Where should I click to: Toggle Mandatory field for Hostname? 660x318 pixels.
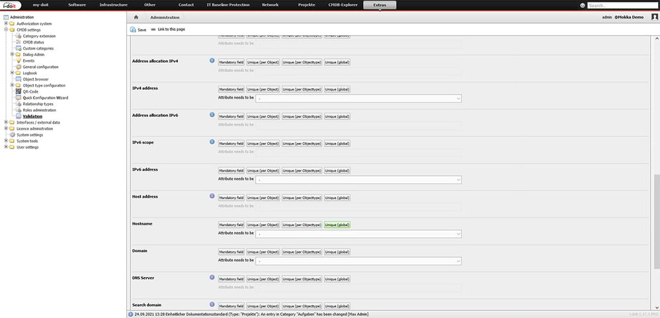231,225
